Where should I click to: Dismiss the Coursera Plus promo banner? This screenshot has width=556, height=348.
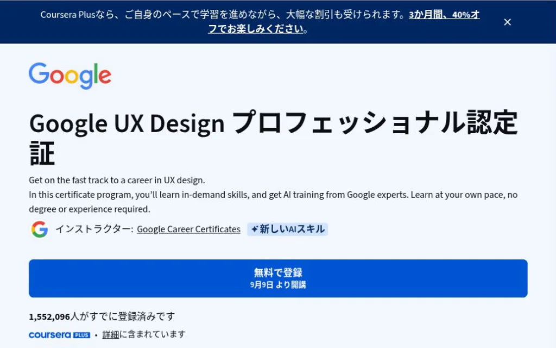click(508, 22)
